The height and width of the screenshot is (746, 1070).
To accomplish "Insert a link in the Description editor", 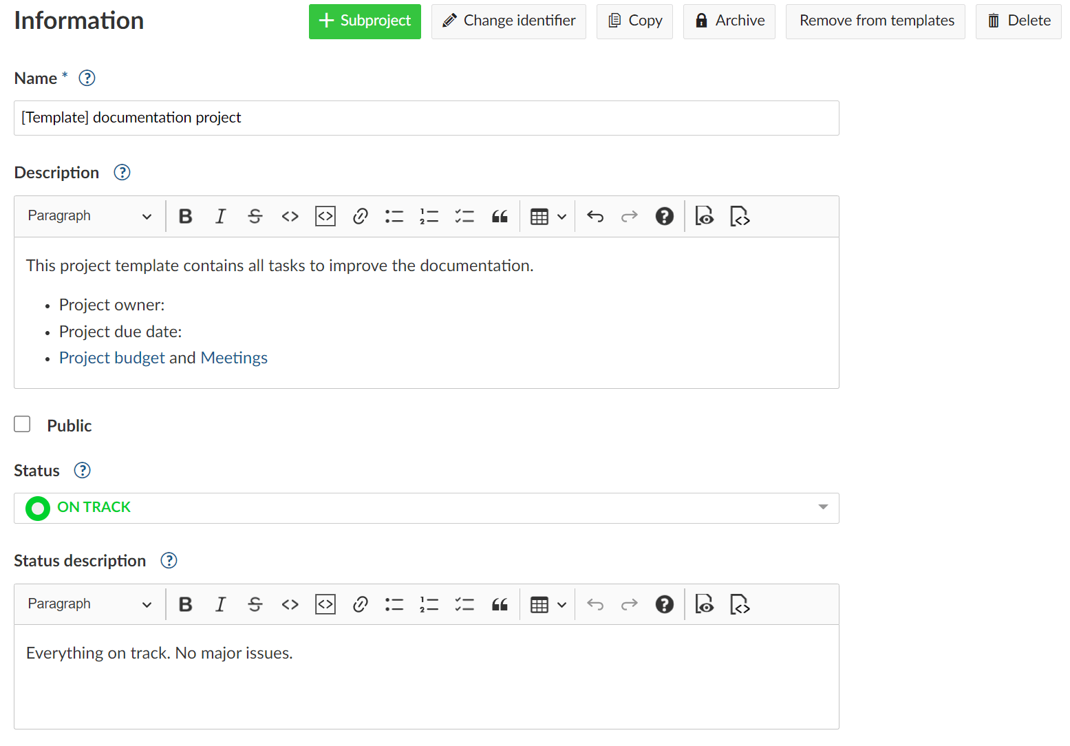I will tap(360, 215).
